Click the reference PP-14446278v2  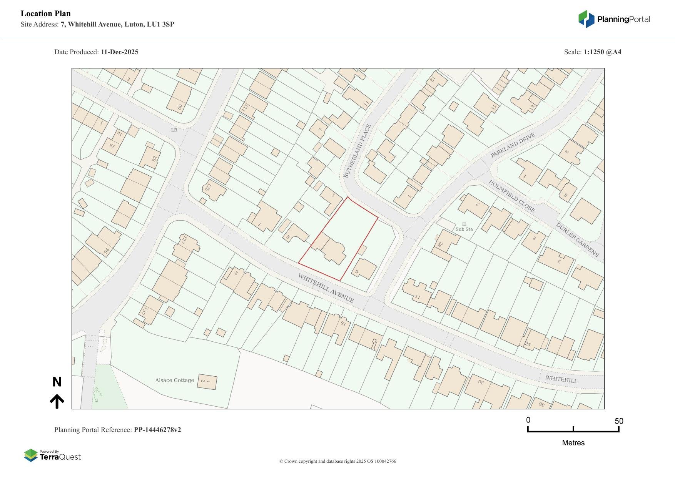[x=157, y=430]
